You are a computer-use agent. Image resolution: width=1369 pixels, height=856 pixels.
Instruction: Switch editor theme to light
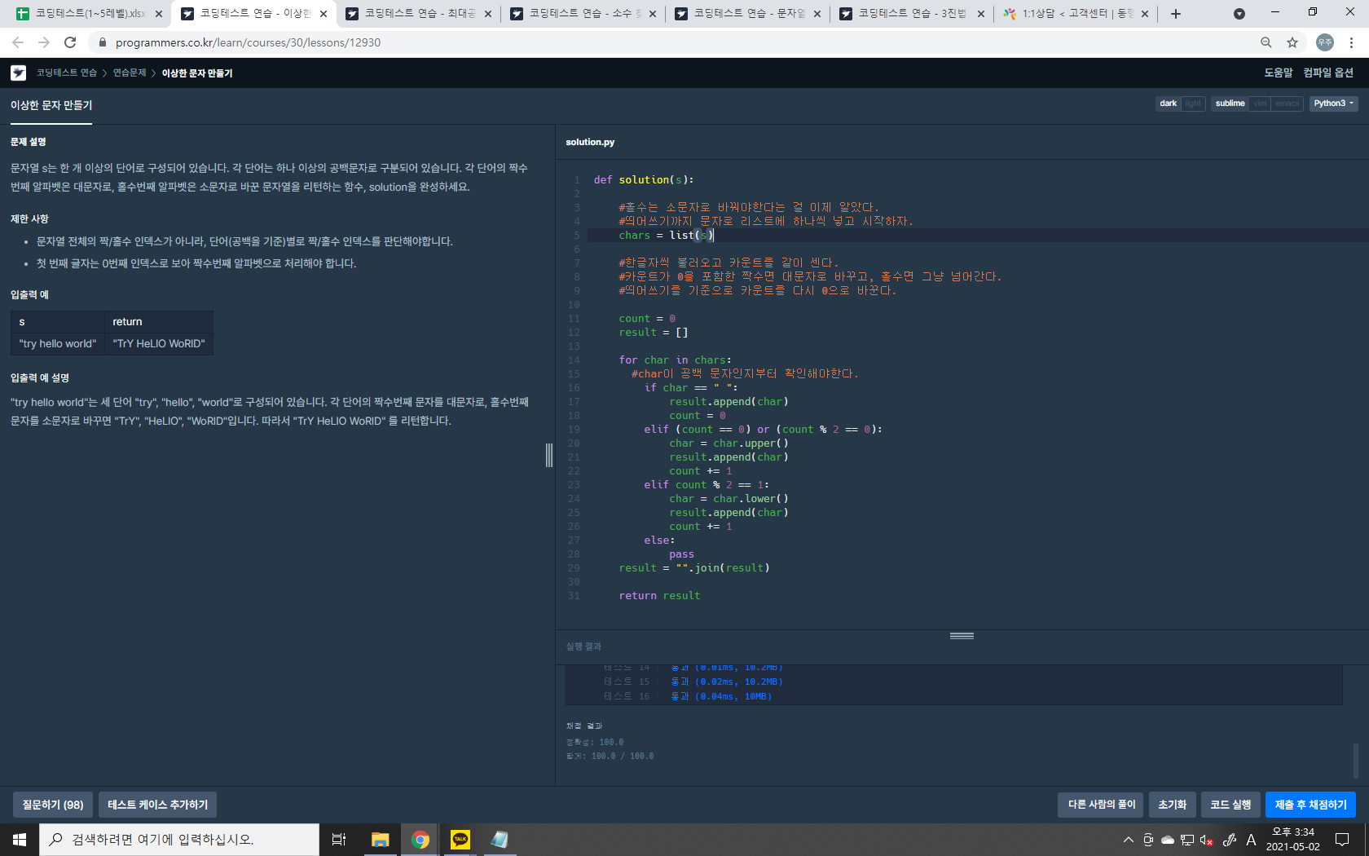(x=1193, y=104)
